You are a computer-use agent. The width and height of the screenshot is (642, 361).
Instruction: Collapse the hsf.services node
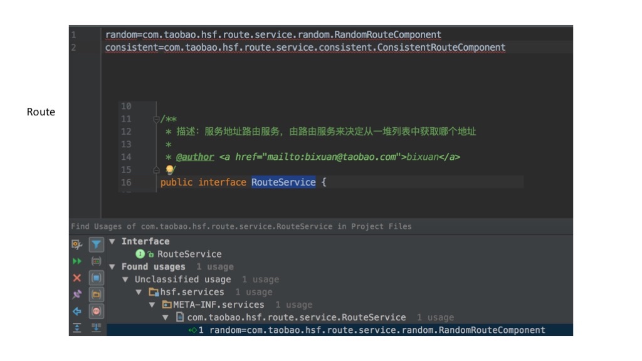pyautogui.click(x=139, y=292)
